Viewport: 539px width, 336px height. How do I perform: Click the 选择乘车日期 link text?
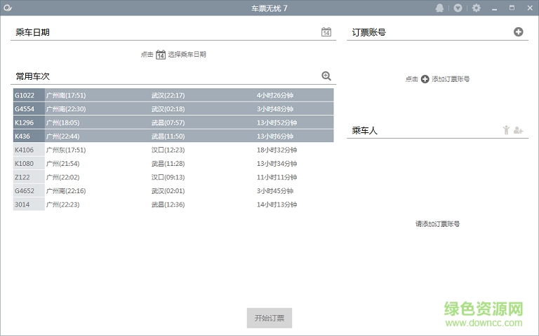tap(187, 55)
